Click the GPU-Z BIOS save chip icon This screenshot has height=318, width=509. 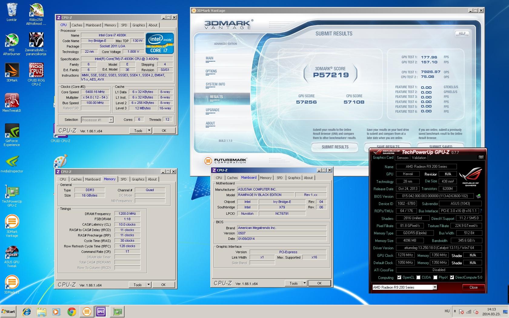478,196
